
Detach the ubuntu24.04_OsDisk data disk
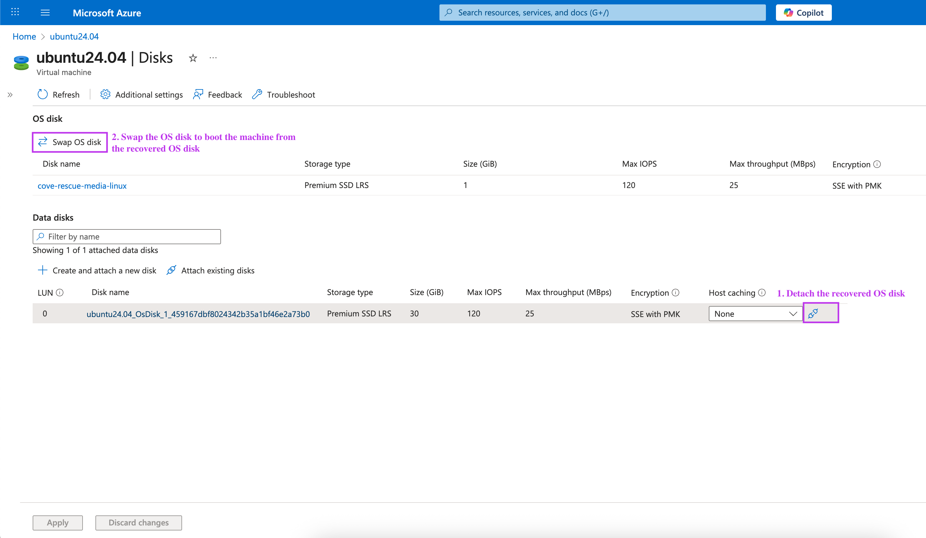click(813, 313)
